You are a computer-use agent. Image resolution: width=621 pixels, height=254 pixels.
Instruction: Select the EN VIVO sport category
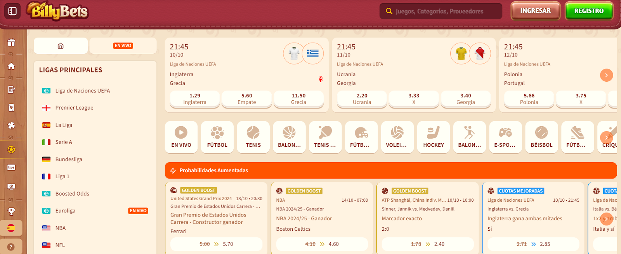click(x=181, y=137)
